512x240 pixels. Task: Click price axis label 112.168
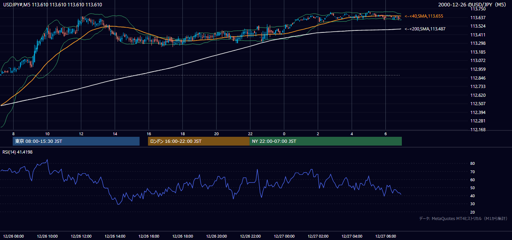coord(478,130)
